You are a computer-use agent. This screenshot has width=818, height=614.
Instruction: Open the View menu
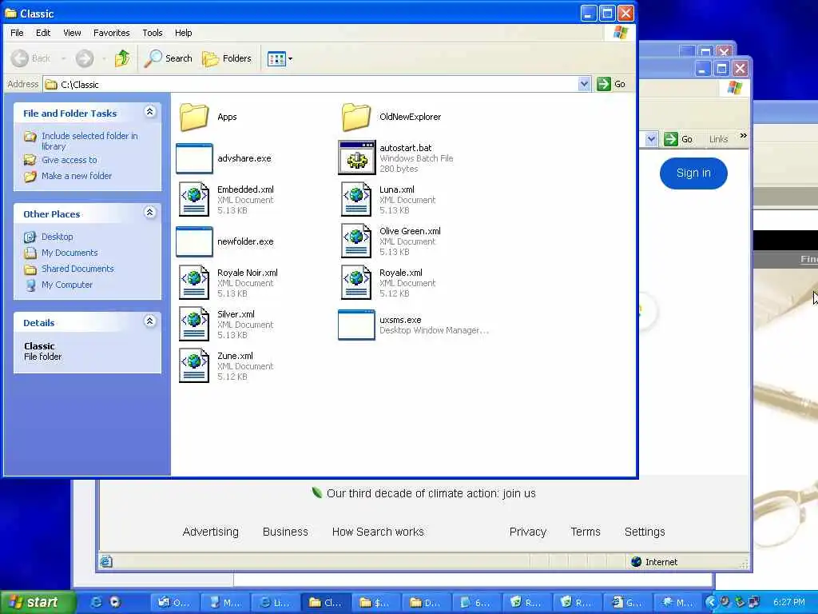(72, 32)
